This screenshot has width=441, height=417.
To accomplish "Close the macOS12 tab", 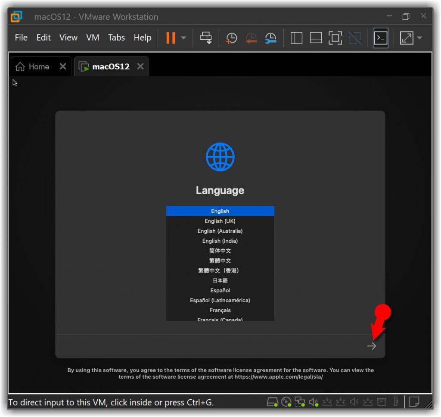I will (x=140, y=67).
